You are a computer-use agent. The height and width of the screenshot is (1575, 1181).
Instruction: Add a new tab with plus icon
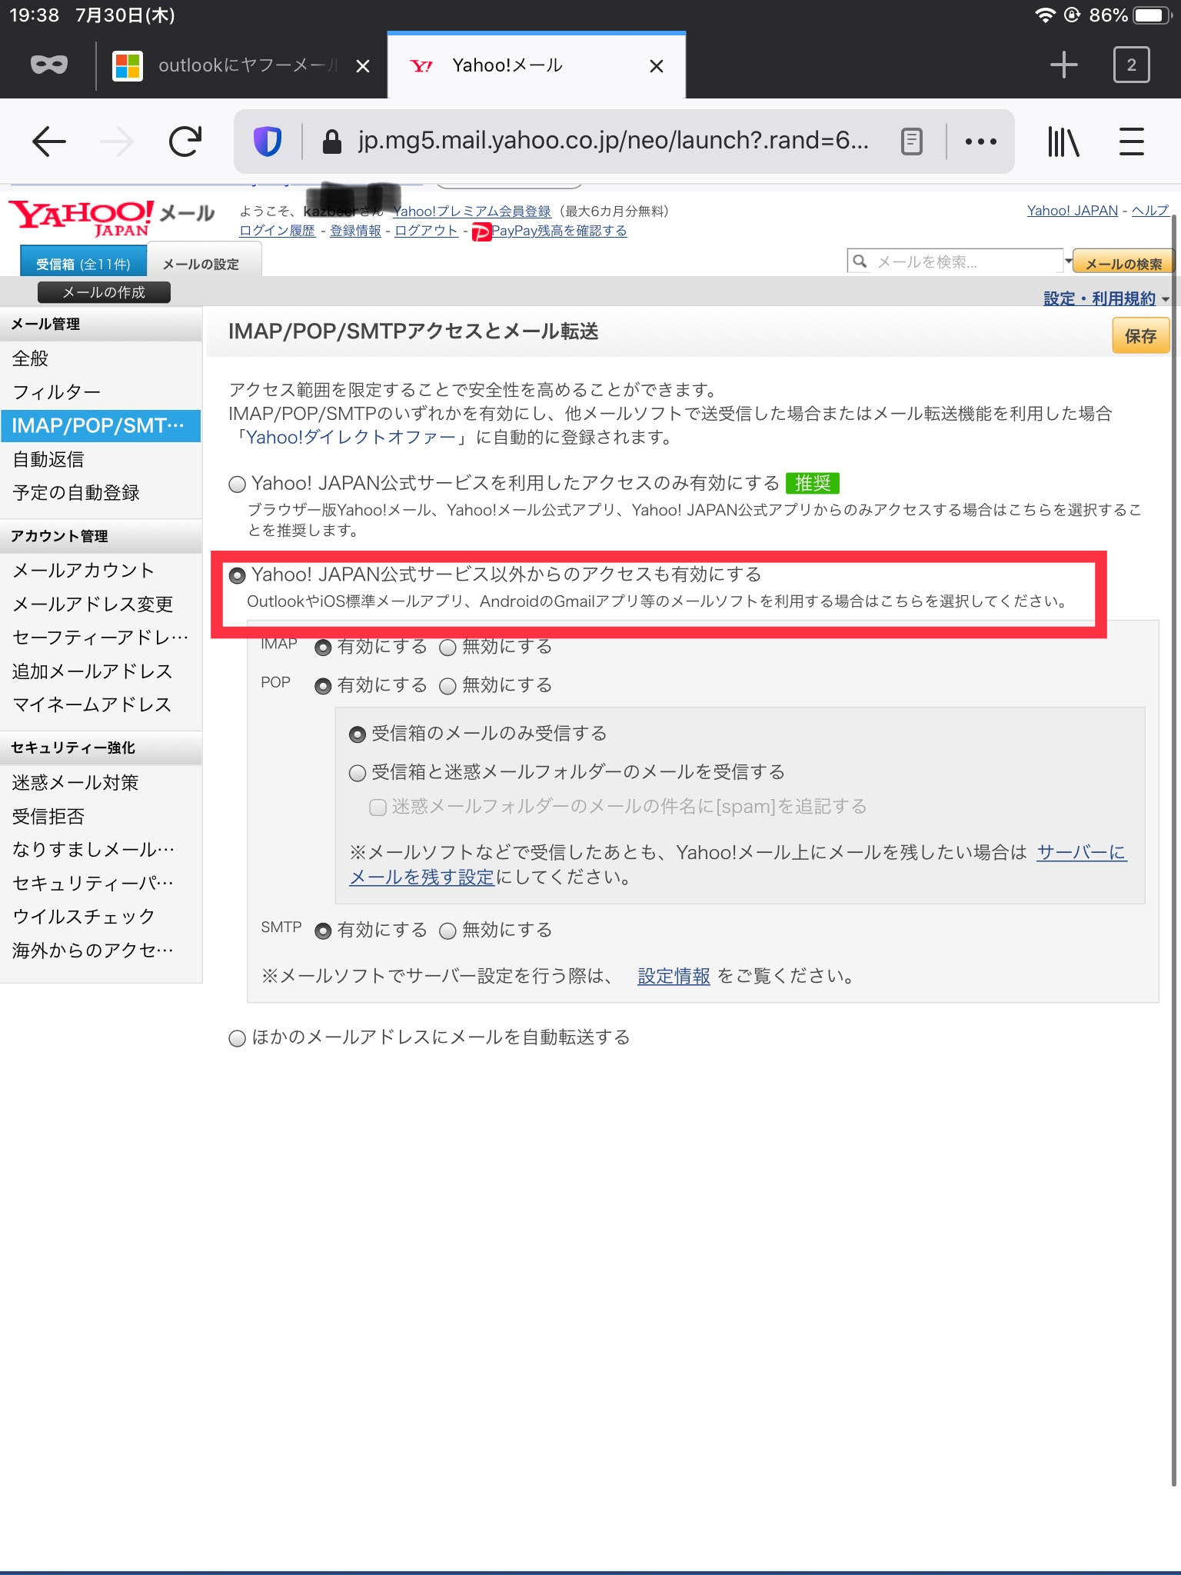[x=1064, y=65]
